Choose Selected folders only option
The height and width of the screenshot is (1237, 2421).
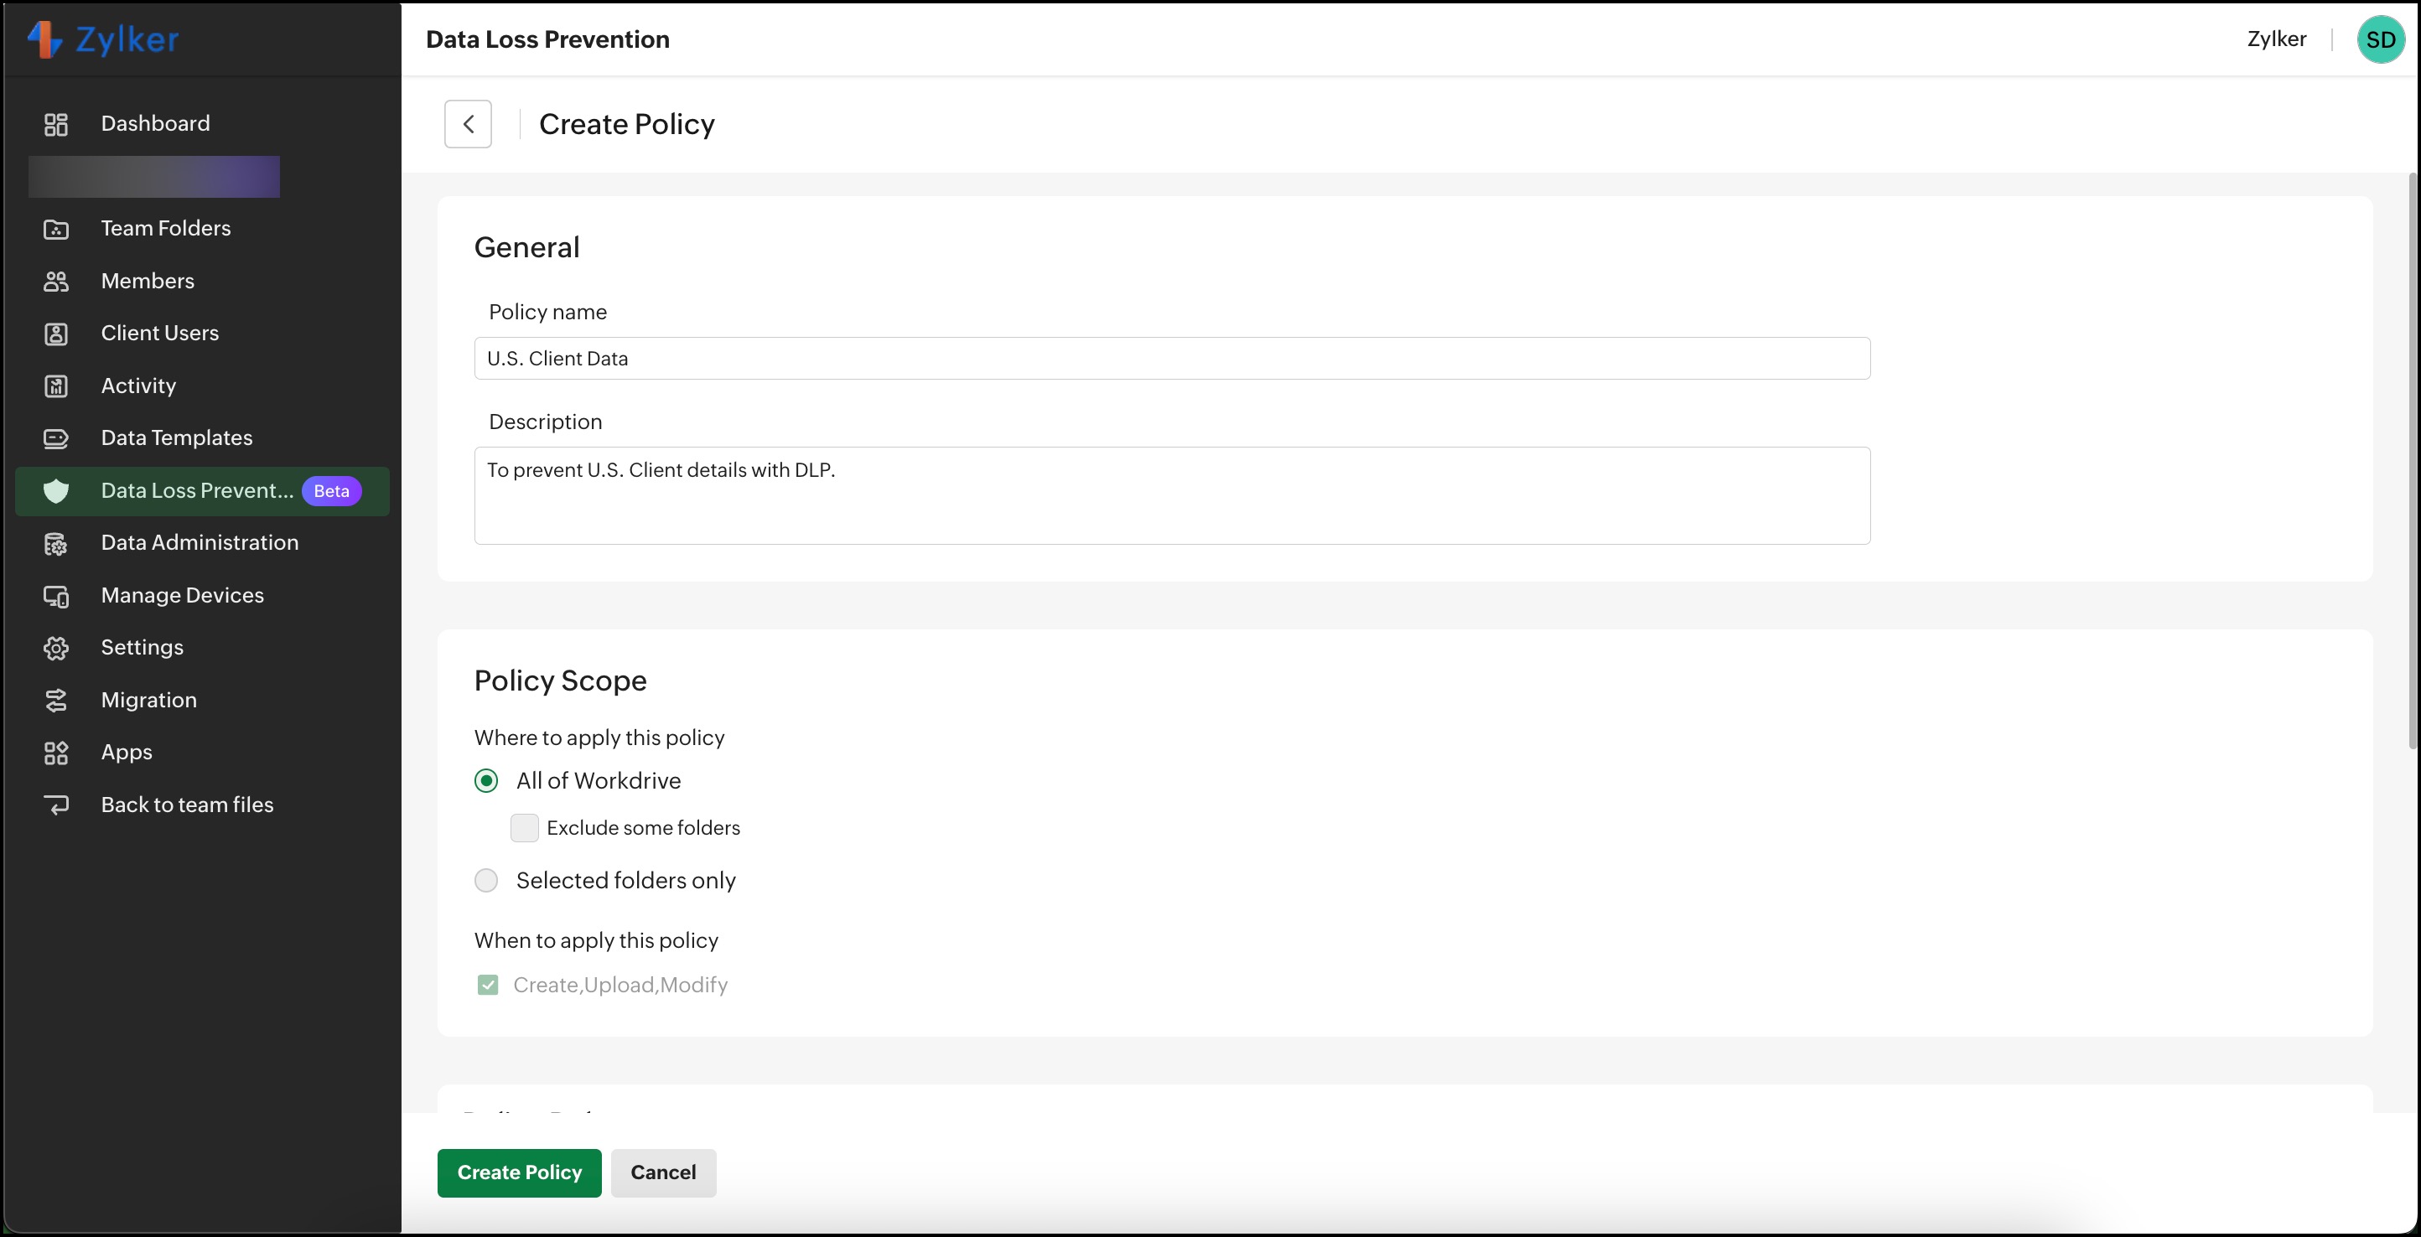(x=486, y=880)
